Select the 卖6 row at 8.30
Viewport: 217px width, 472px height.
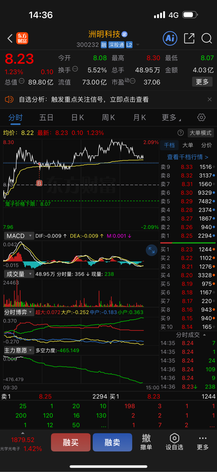click(188, 193)
